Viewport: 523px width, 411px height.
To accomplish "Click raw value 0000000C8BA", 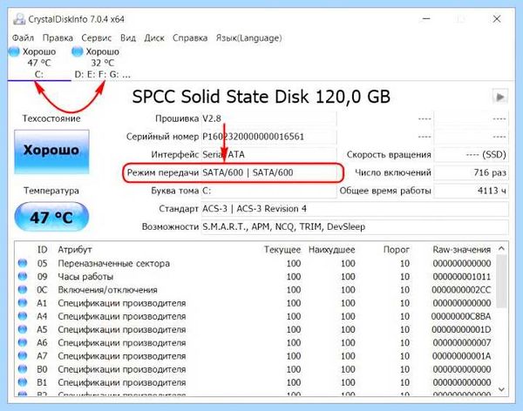I will [461, 316].
